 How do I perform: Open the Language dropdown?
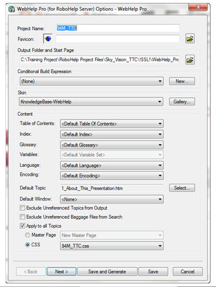coord(112,165)
